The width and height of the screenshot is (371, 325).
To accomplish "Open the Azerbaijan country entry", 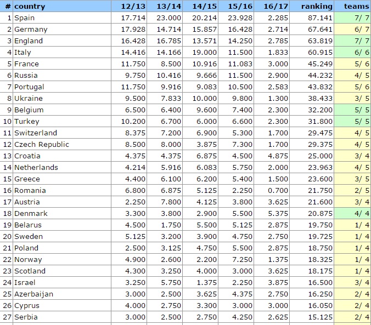I will (x=34, y=294).
